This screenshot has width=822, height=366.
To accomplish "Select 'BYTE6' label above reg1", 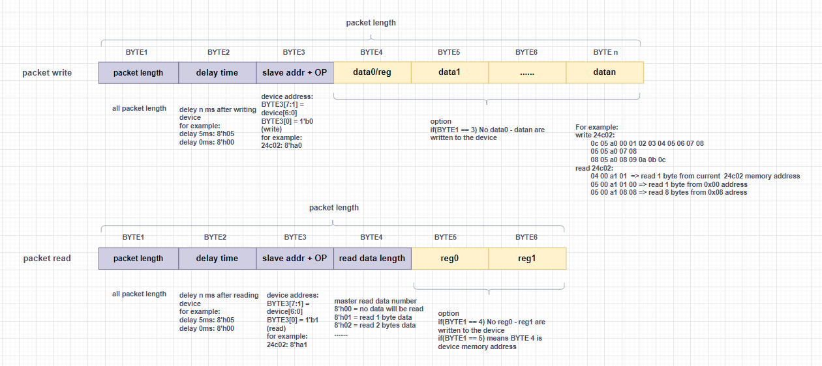I will 526,238.
